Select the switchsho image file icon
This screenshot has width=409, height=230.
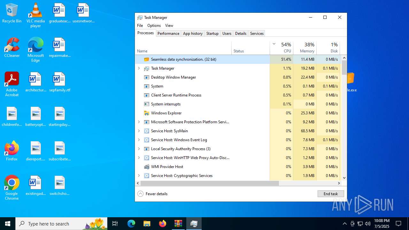click(59, 186)
